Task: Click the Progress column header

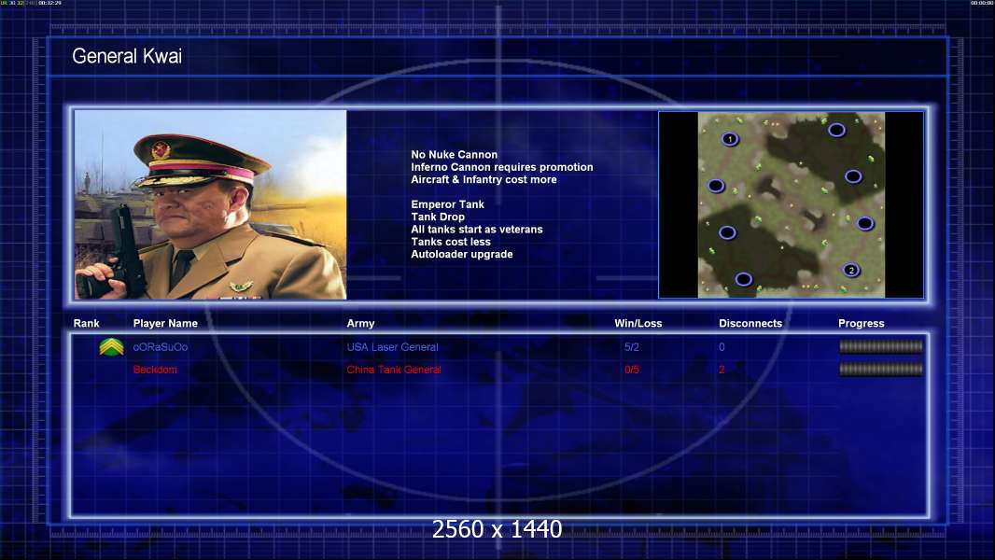Action: coord(862,324)
